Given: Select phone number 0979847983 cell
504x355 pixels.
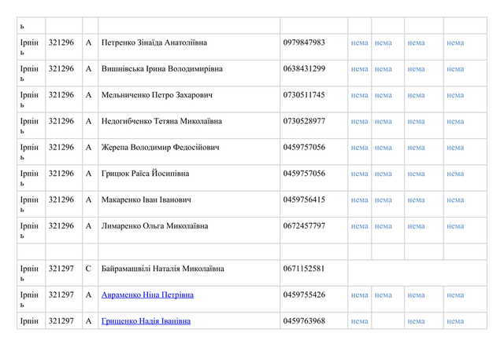Looking at the screenshot, I should point(304,42).
